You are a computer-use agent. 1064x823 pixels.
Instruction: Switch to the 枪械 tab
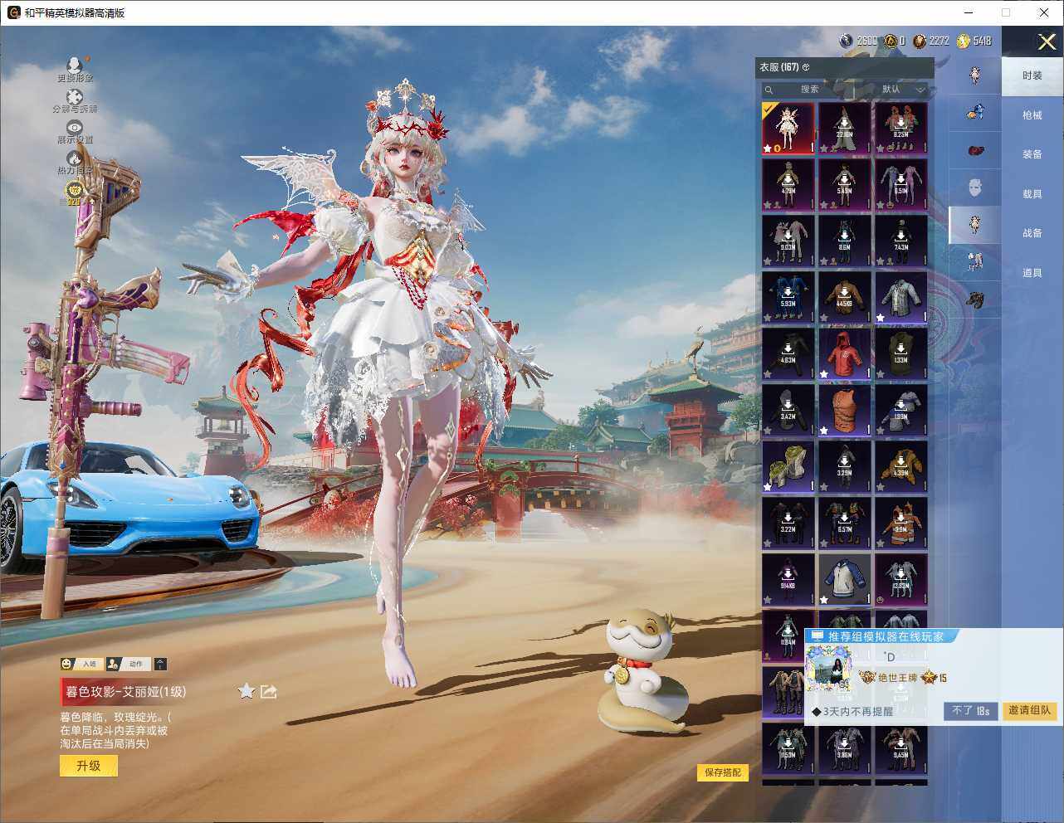point(1032,115)
